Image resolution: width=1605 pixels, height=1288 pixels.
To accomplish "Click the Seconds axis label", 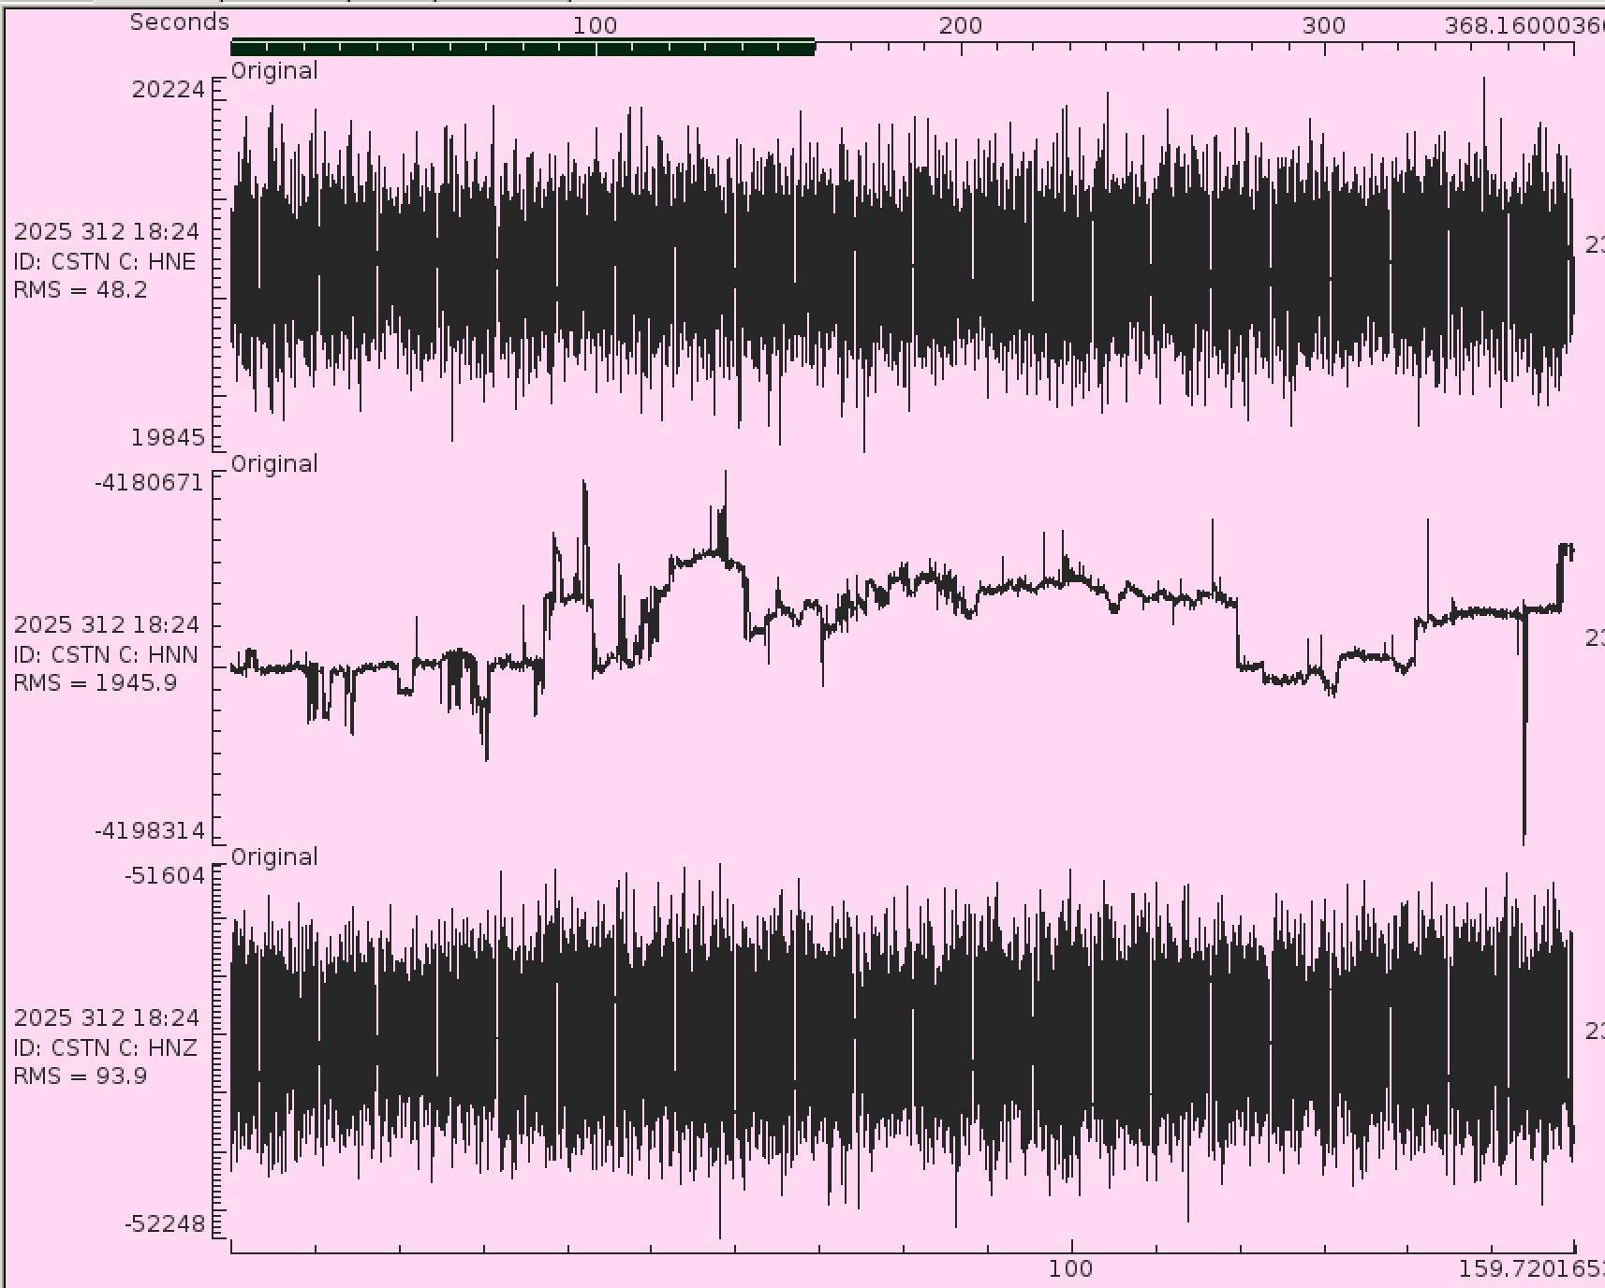I will [179, 22].
